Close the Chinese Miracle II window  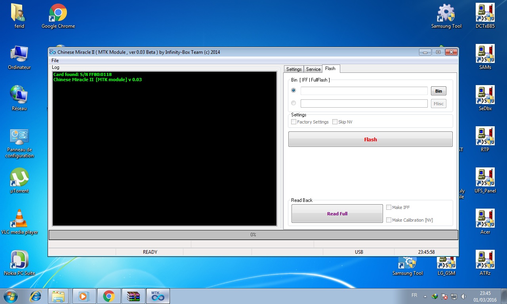pos(452,52)
